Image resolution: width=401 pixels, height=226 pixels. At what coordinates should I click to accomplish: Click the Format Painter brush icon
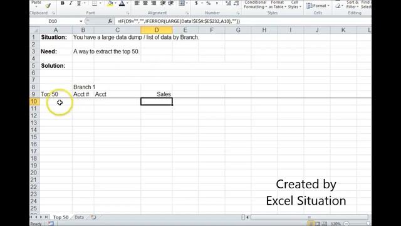(x=48, y=6)
